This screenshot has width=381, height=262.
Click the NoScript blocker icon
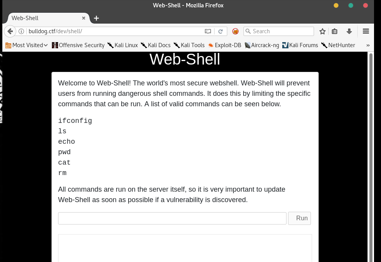click(x=235, y=31)
